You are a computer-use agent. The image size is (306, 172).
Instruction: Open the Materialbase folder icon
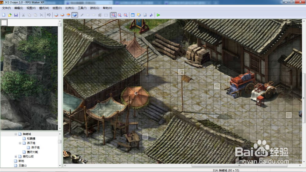coord(139,15)
